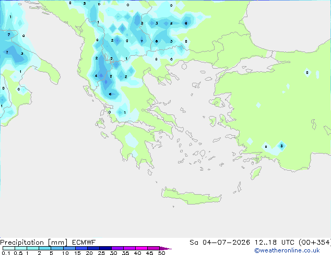
Task: Click the "20" legend scale label
Action: [89, 253]
